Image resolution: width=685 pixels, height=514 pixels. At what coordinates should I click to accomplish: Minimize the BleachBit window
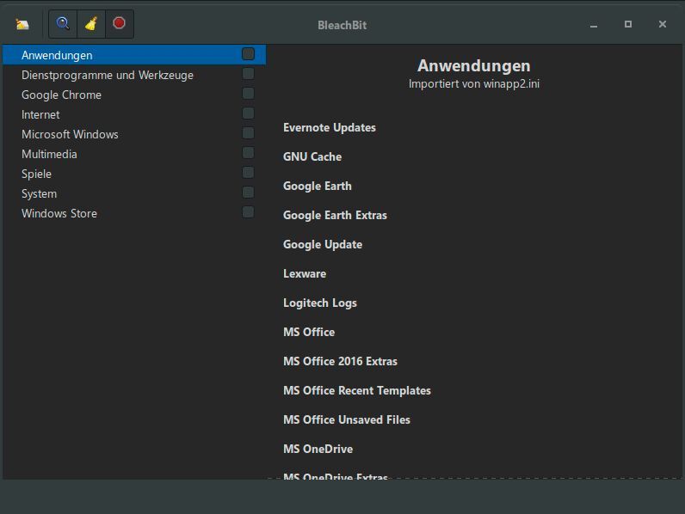point(594,25)
